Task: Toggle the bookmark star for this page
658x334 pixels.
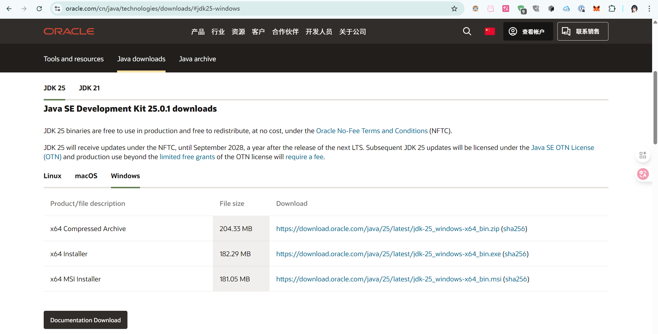Action: (x=454, y=9)
